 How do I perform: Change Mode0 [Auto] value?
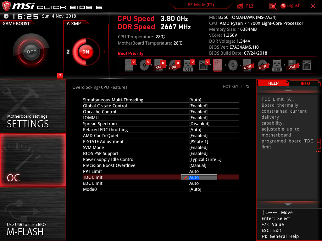coord(195,189)
